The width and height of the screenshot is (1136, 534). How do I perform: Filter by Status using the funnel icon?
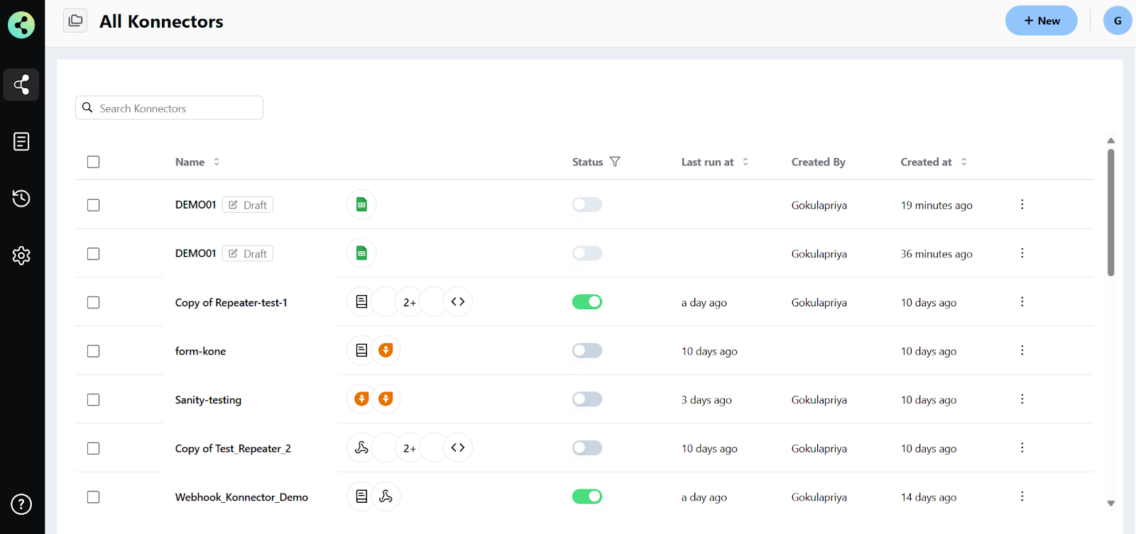(x=615, y=162)
